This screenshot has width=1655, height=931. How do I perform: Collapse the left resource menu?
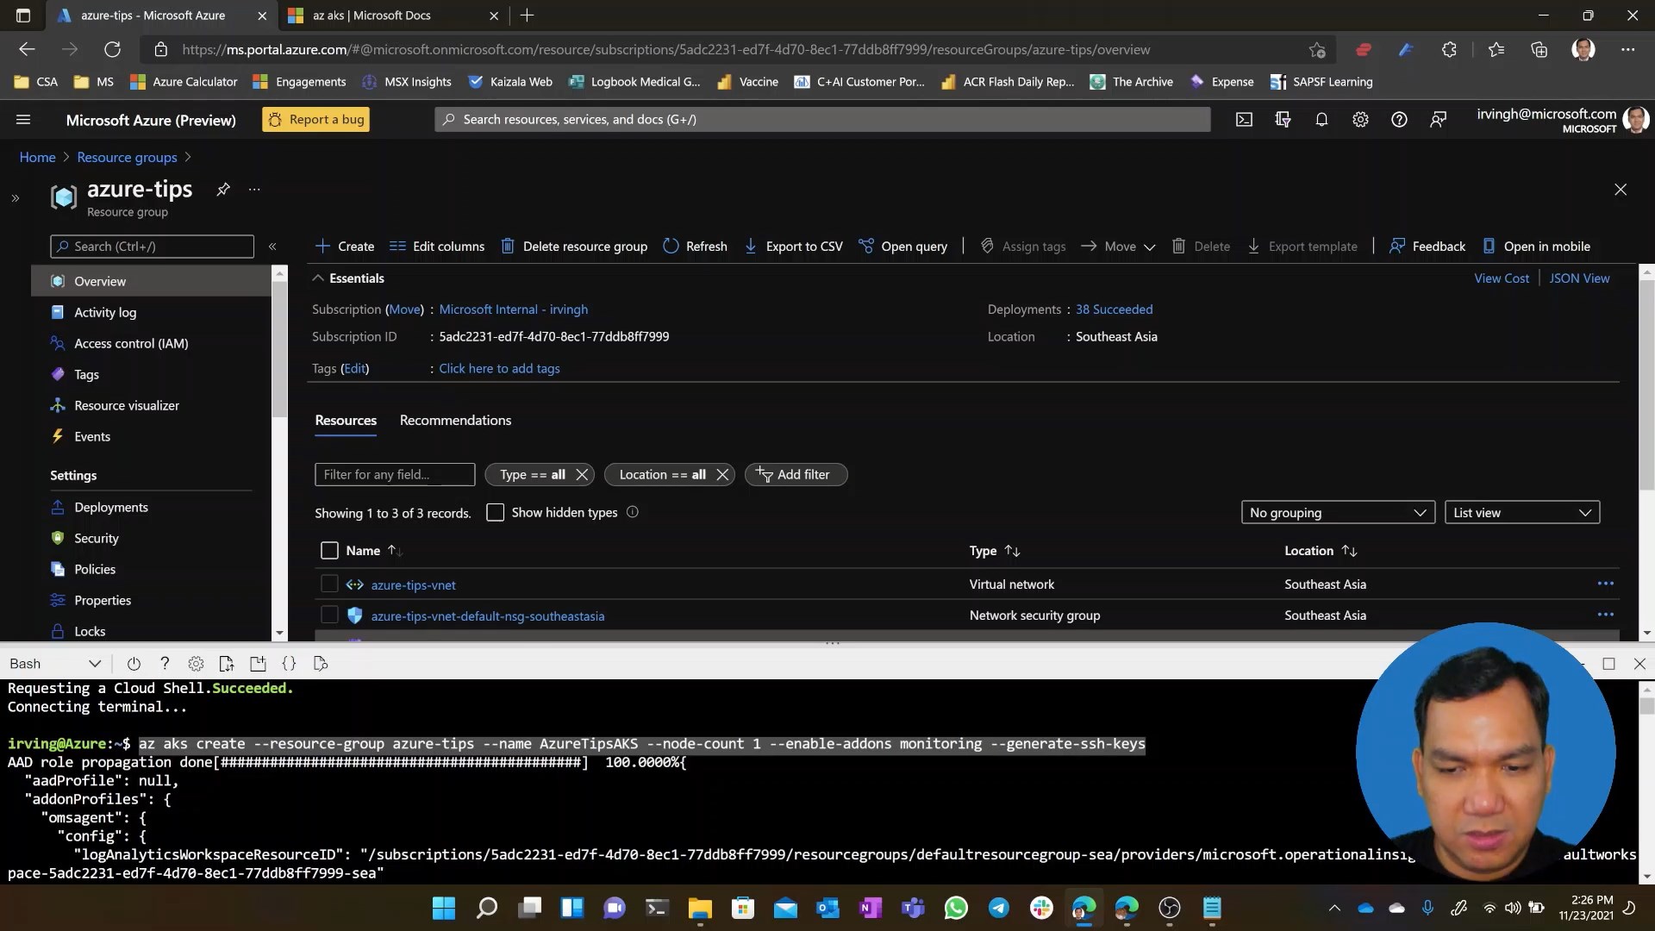[x=272, y=247]
